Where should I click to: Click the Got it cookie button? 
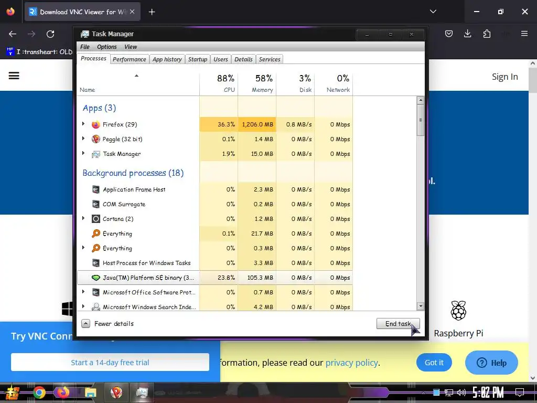pyautogui.click(x=434, y=362)
